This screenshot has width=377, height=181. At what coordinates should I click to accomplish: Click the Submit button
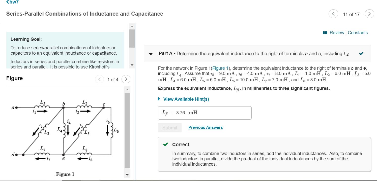click(169, 128)
